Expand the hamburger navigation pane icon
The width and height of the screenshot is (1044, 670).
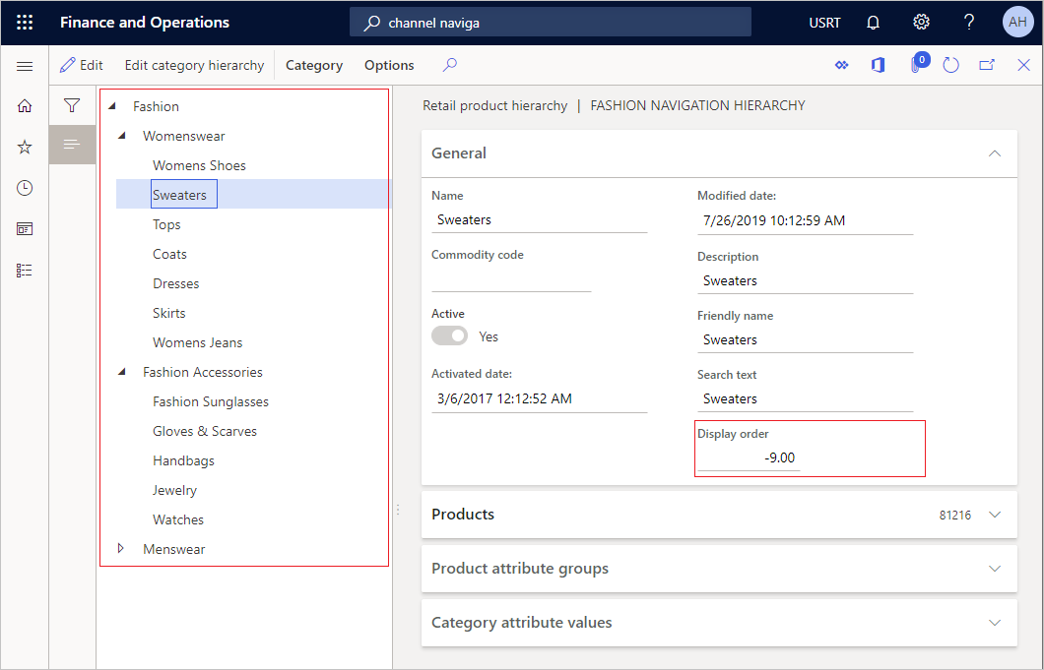(25, 66)
